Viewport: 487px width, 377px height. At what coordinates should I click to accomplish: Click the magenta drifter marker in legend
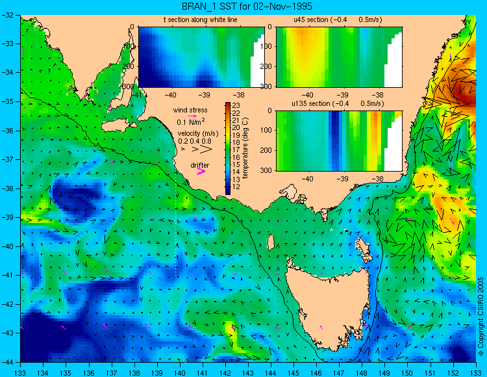[201, 172]
